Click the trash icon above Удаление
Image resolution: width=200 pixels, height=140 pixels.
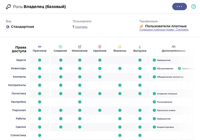(x=100, y=47)
